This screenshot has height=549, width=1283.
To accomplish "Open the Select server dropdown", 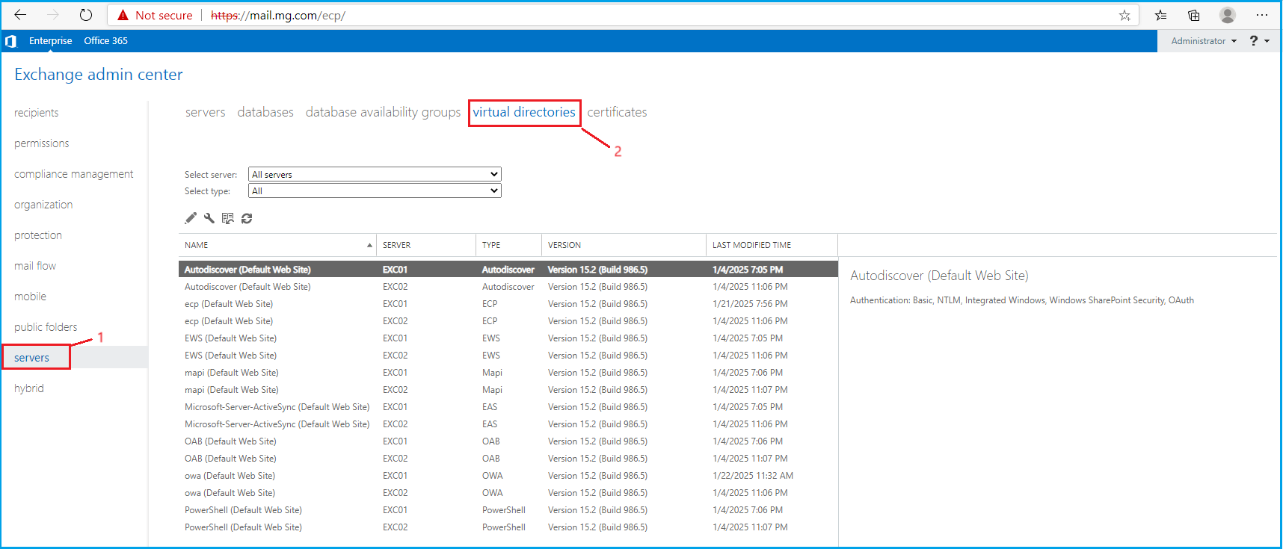I will click(375, 174).
